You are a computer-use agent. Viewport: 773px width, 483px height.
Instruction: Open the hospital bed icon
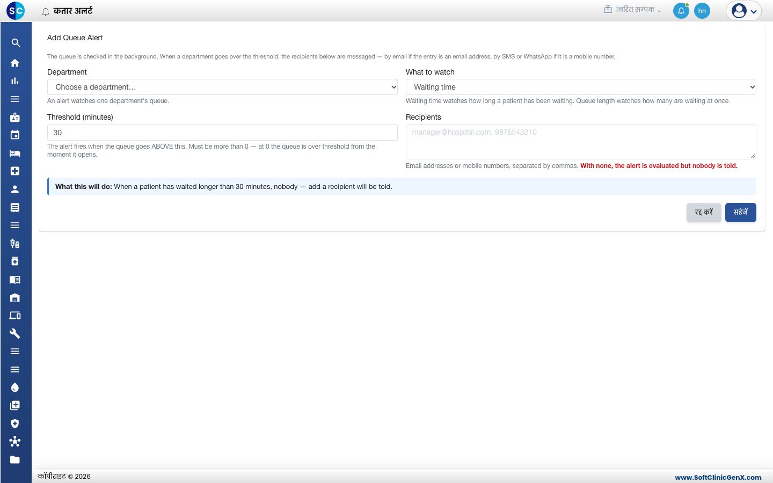pos(15,153)
